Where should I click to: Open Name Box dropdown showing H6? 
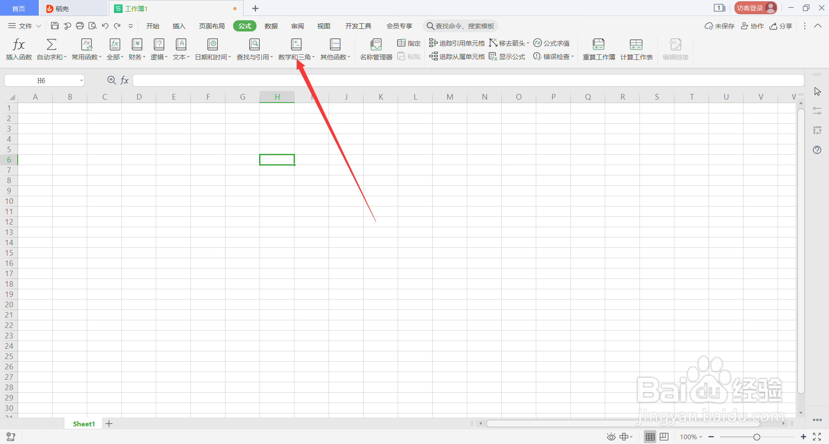click(81, 81)
